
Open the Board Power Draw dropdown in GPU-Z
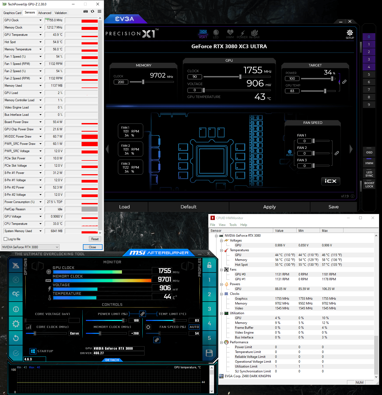click(41, 122)
